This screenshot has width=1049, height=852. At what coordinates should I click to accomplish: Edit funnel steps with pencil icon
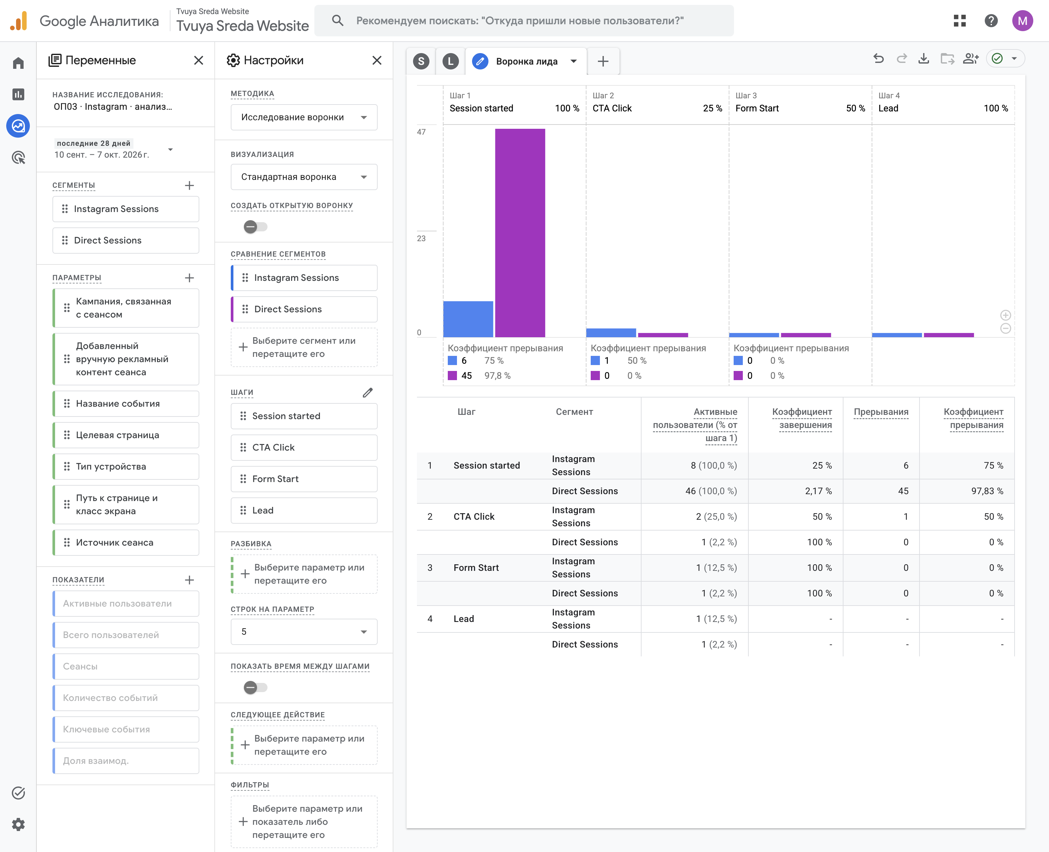(368, 393)
